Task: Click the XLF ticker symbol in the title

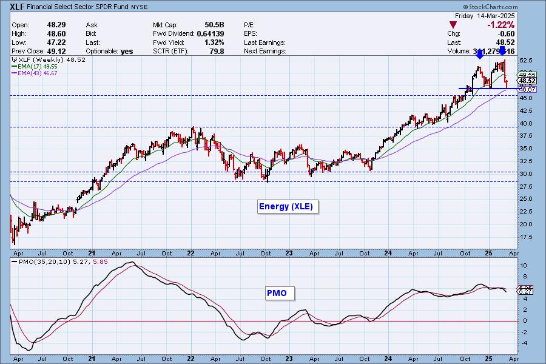Action: [18, 7]
